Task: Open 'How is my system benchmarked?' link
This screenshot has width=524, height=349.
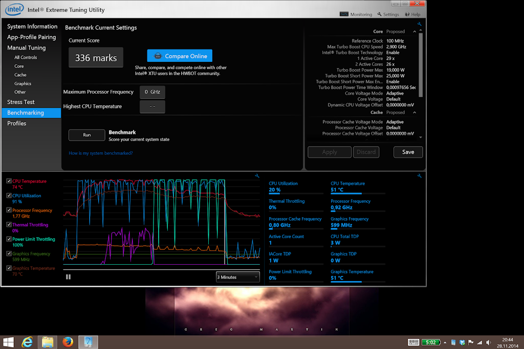Action: click(x=101, y=153)
